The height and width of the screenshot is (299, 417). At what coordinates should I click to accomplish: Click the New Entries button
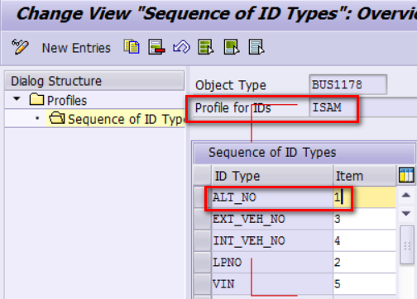(76, 48)
